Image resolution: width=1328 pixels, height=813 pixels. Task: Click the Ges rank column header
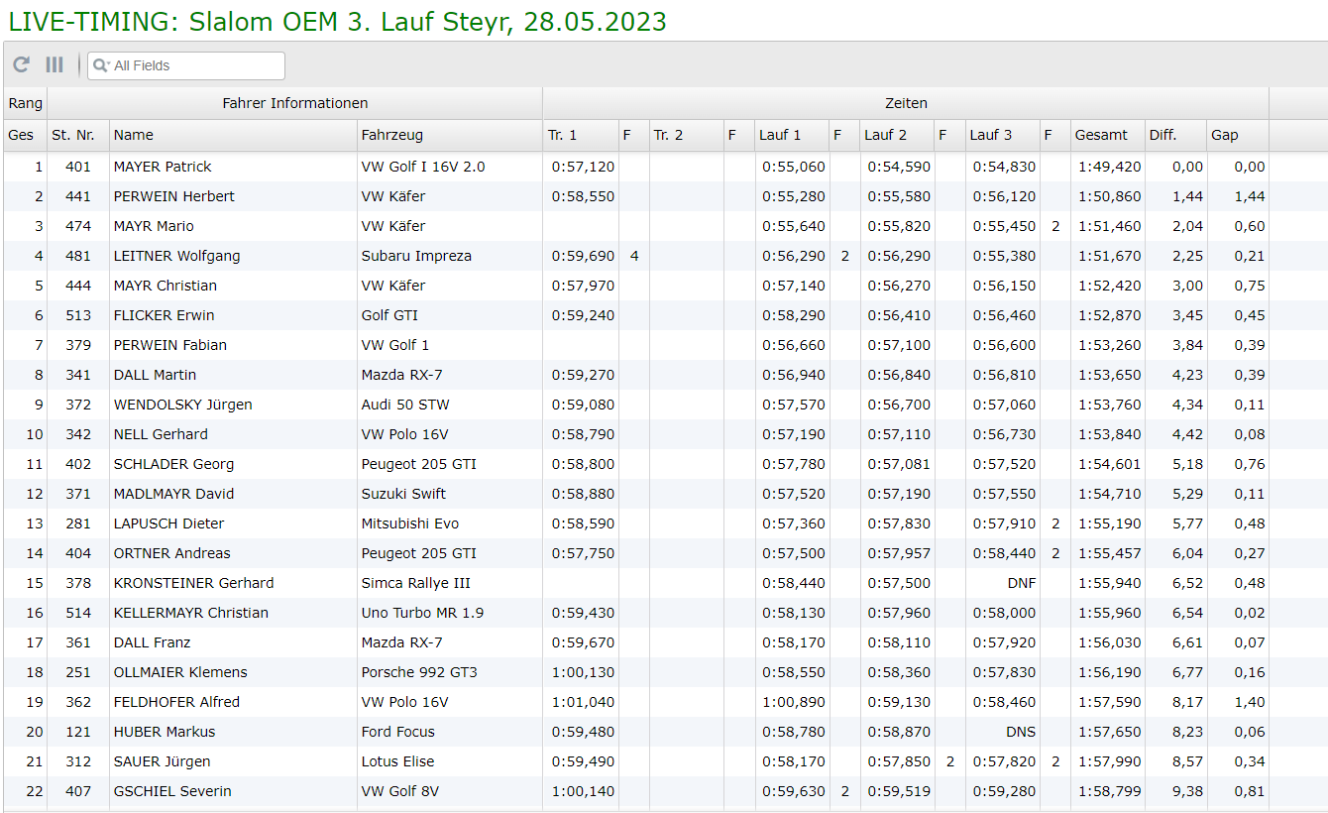click(x=21, y=135)
